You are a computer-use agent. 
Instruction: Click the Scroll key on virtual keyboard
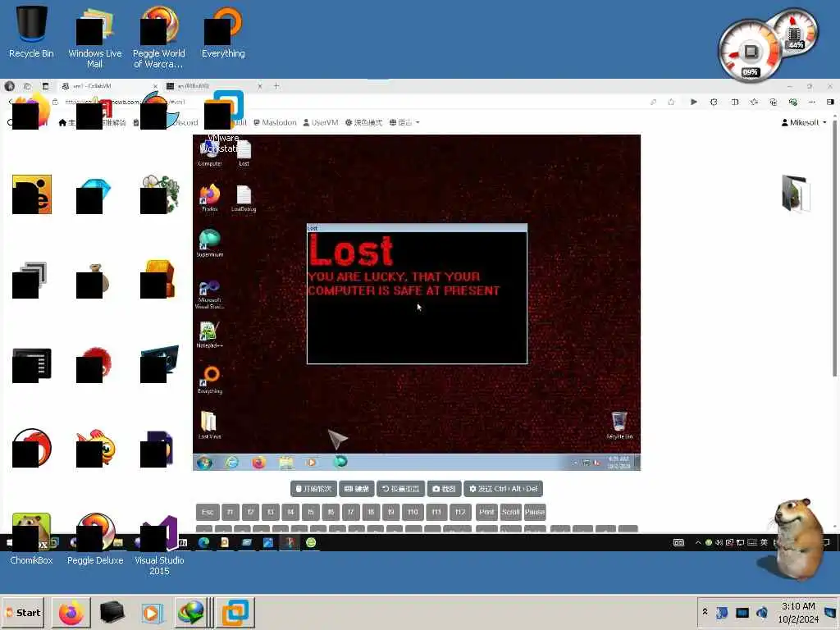click(x=510, y=512)
